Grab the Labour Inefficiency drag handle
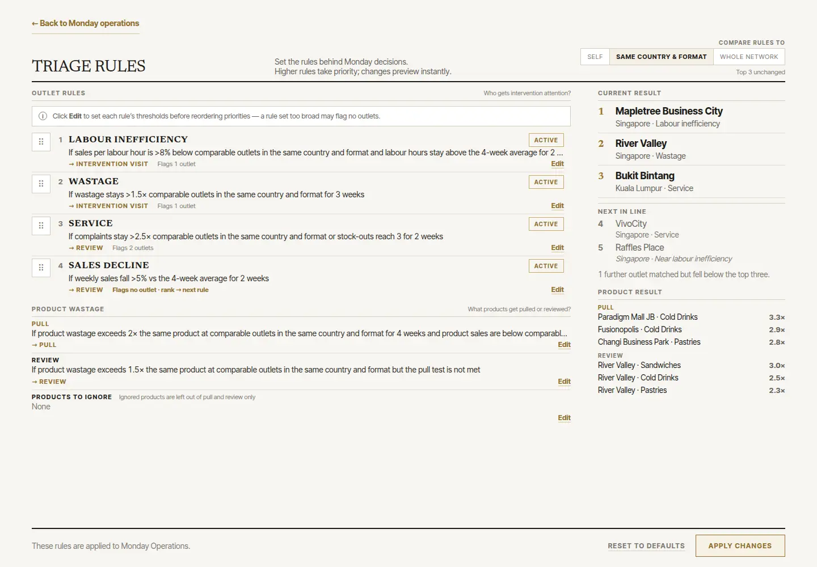 pyautogui.click(x=41, y=142)
